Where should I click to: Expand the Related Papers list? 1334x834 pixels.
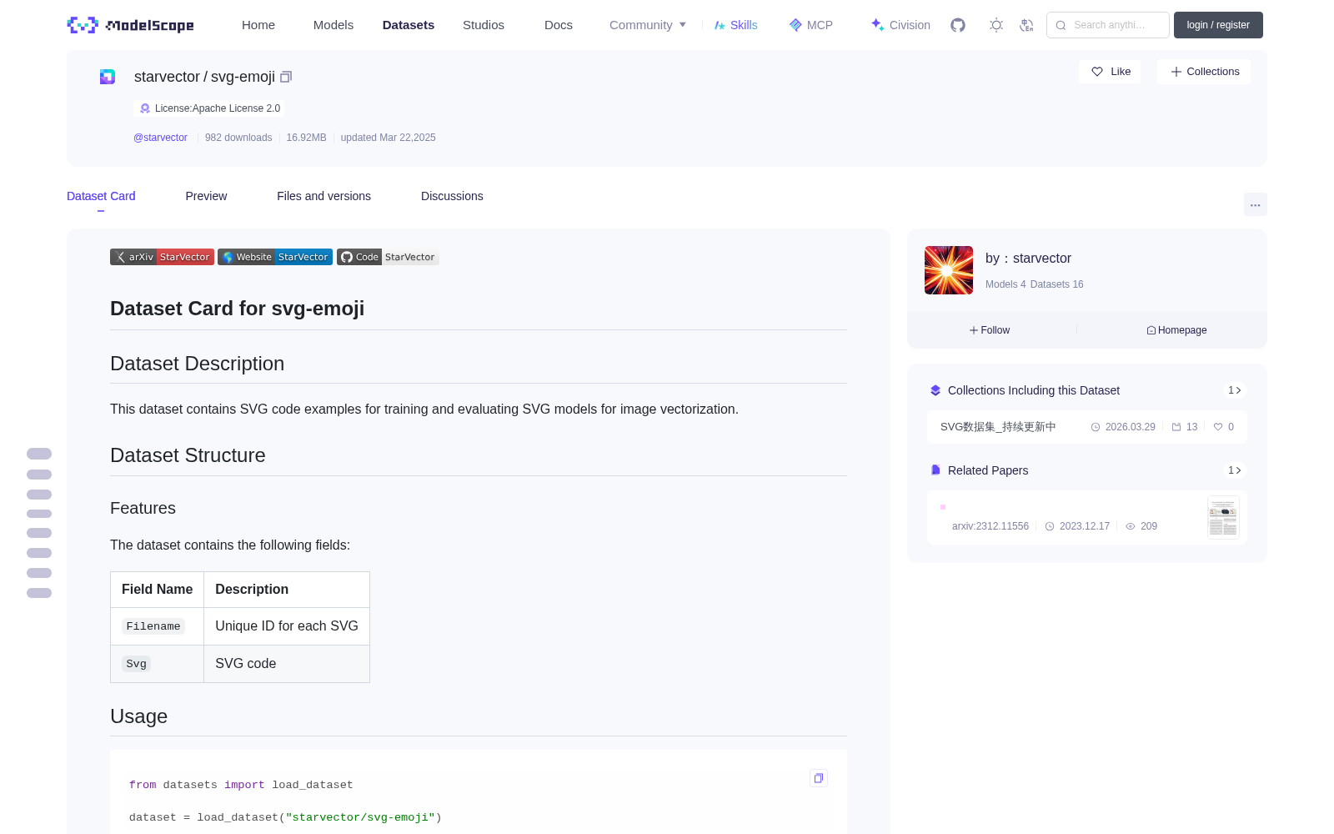(x=1235, y=470)
